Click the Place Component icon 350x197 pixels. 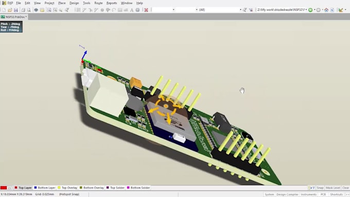[x=138, y=10]
